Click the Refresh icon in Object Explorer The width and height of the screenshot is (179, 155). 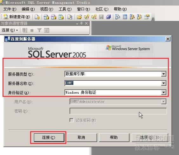47,30
